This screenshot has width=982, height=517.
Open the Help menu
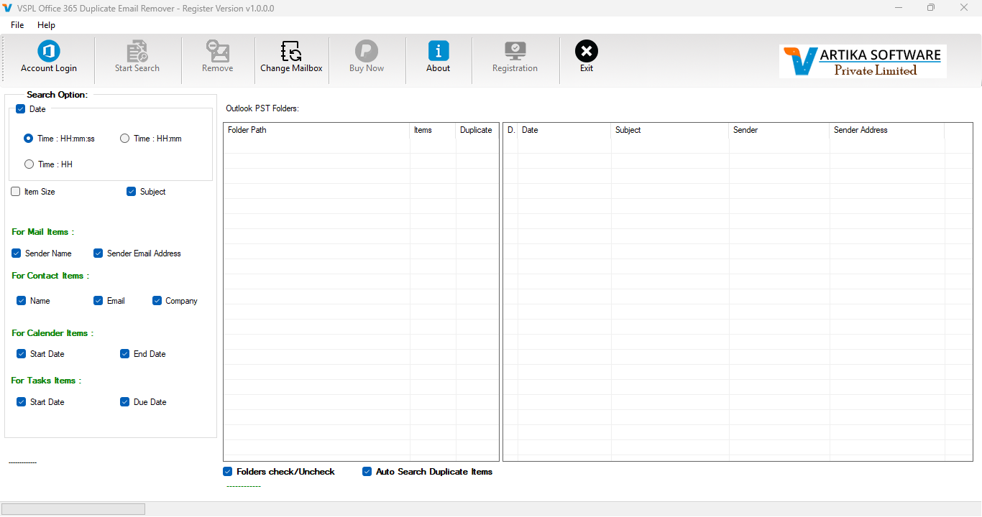(46, 25)
